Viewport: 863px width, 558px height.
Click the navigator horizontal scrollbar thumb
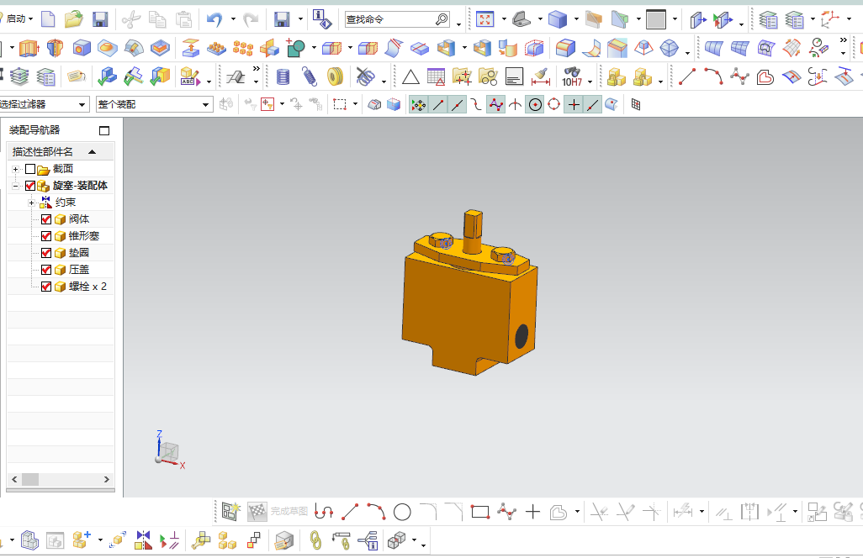[29, 479]
